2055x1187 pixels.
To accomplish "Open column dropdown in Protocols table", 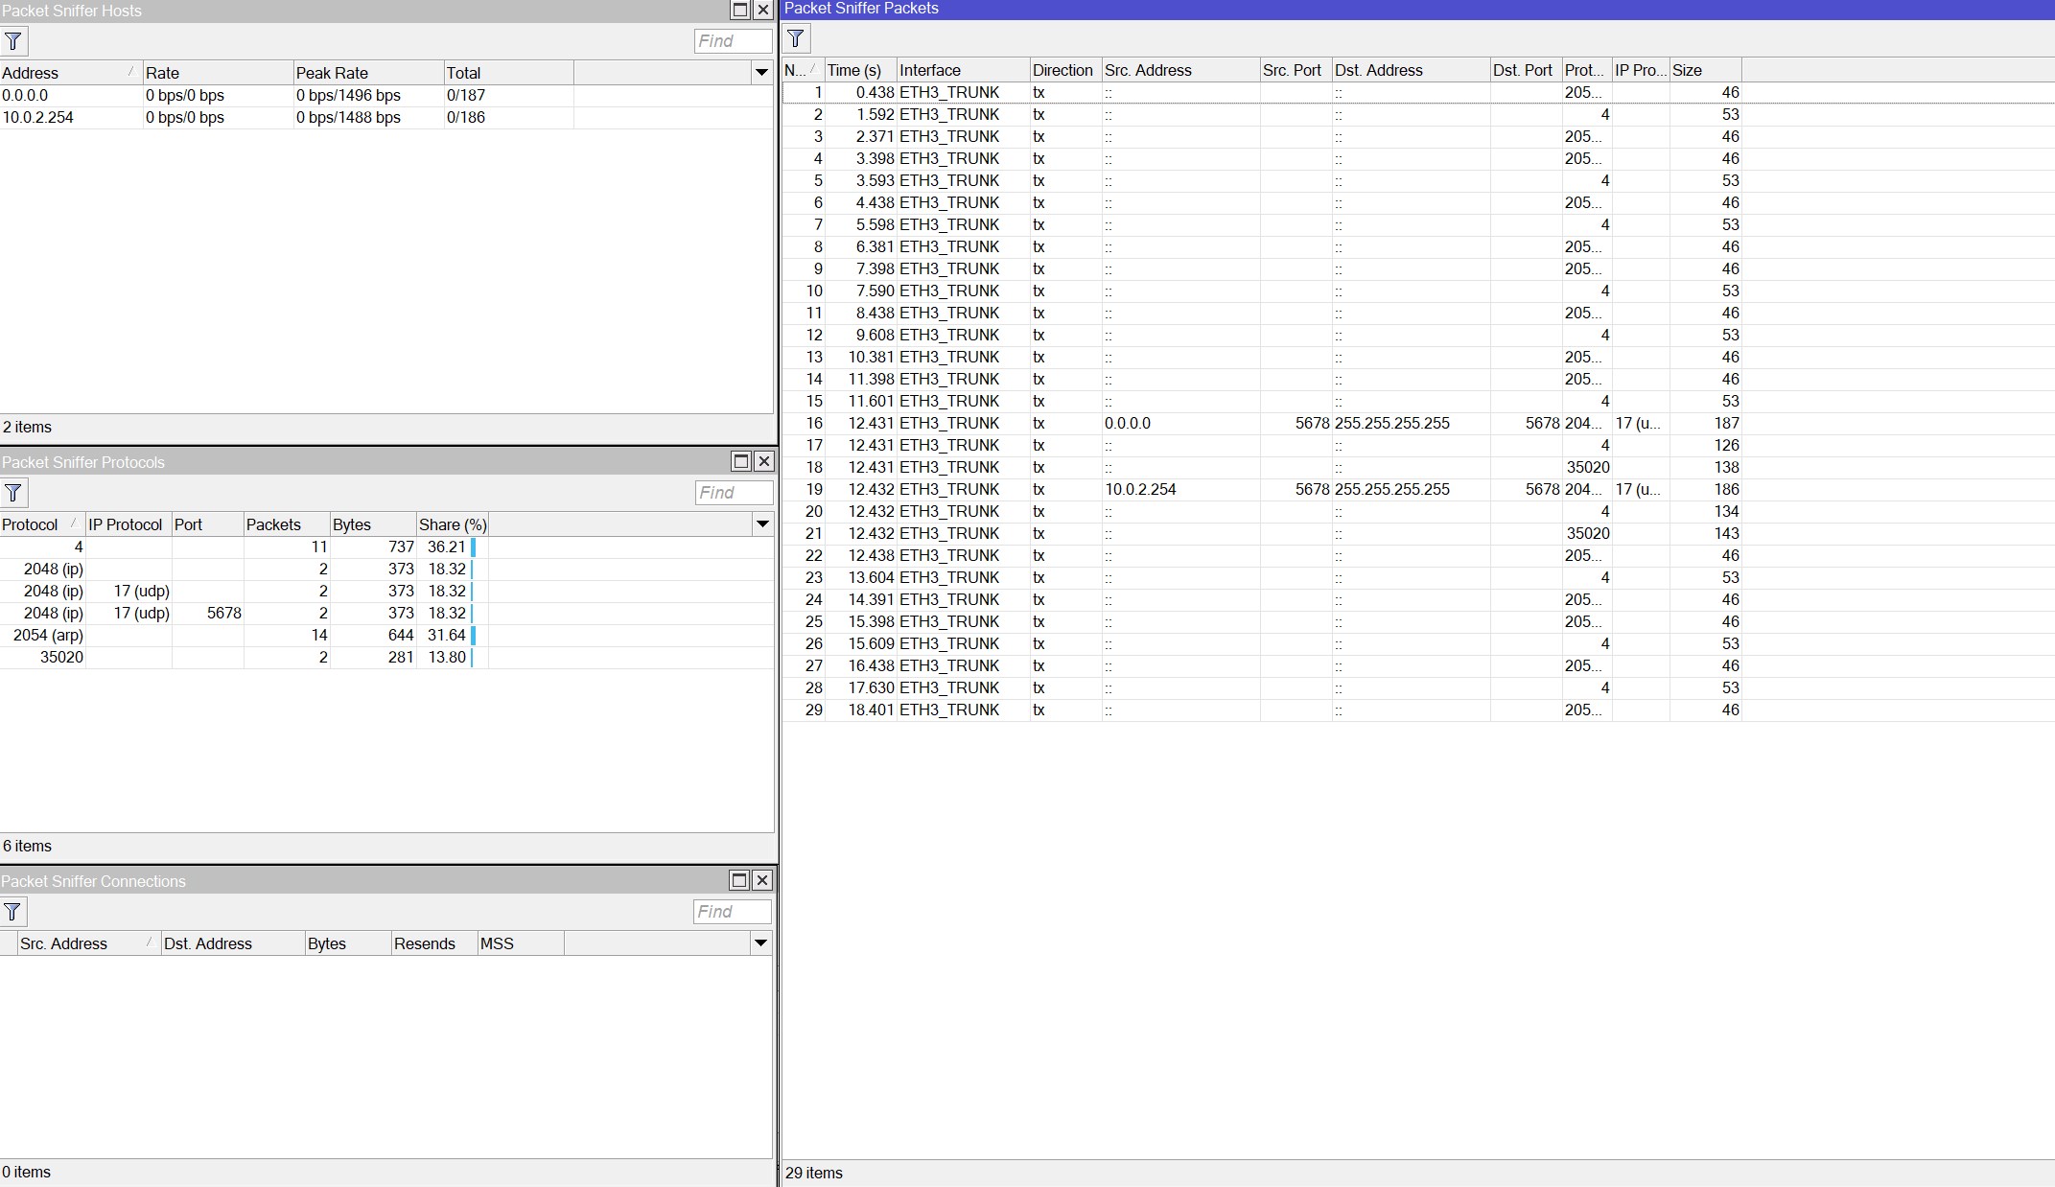I will point(762,524).
